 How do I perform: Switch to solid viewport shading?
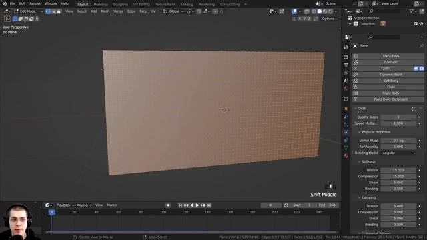(320, 11)
